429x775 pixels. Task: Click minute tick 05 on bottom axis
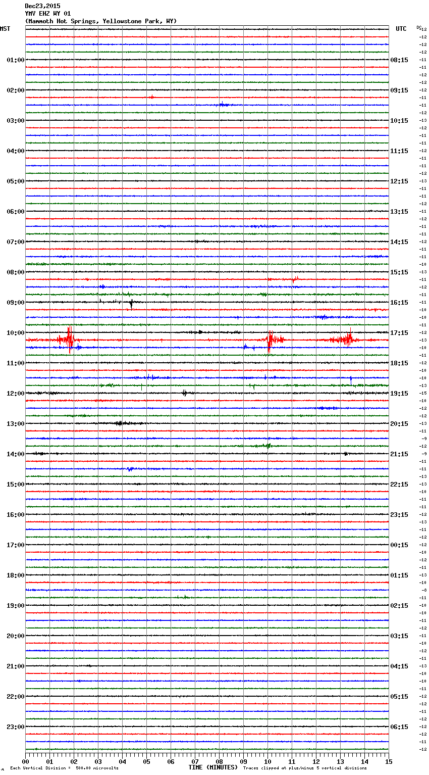coord(146,761)
